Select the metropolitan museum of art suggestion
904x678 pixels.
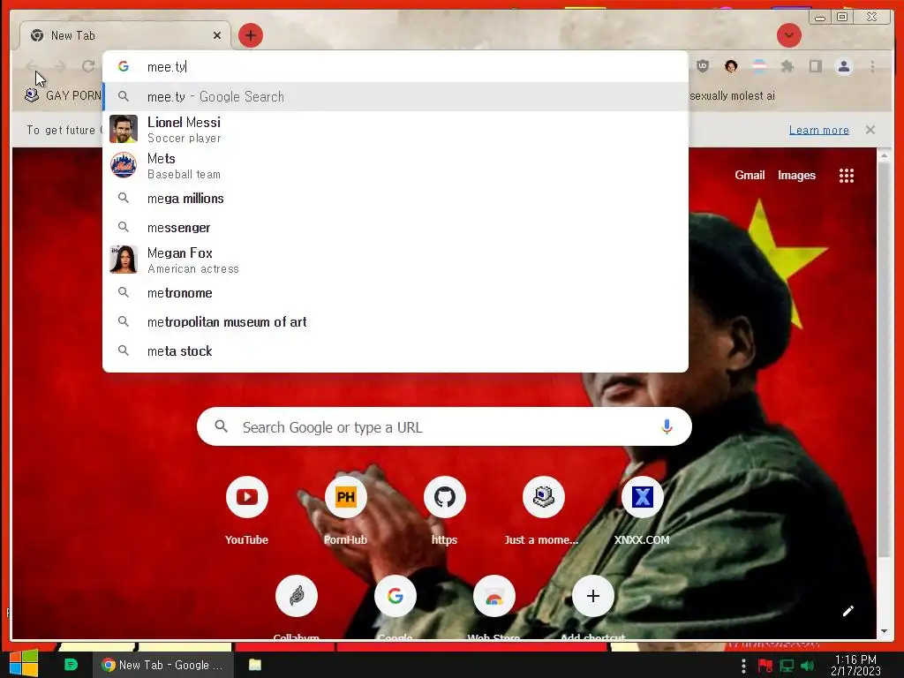click(395, 321)
